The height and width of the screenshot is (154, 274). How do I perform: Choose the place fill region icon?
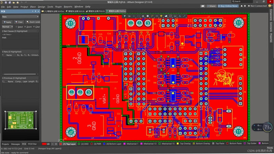[171, 16]
